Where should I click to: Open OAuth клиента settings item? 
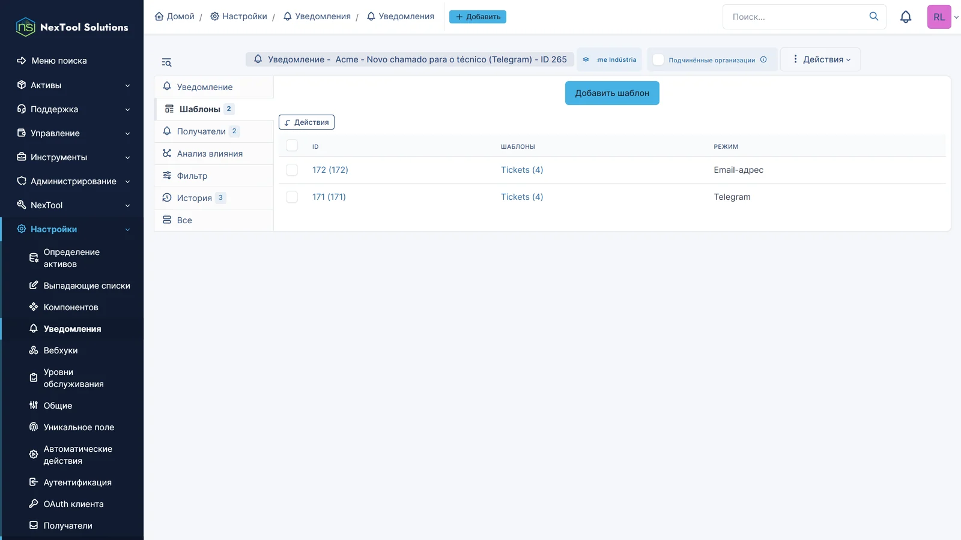(x=72, y=504)
